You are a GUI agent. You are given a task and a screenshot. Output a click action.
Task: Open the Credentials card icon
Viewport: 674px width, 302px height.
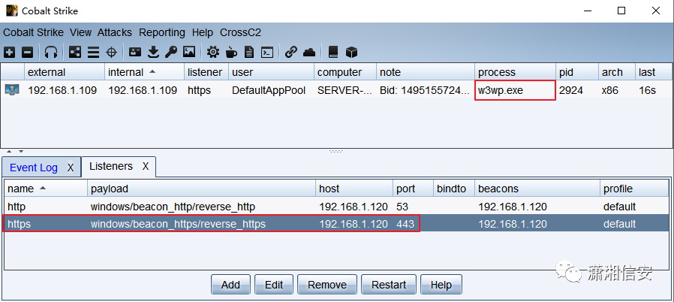[x=135, y=53]
